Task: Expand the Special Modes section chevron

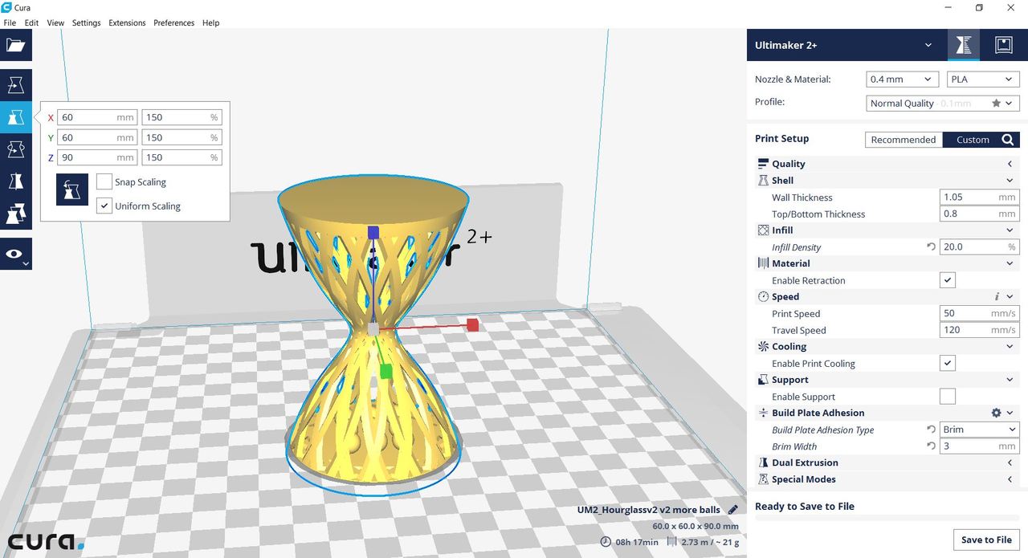Action: [x=1010, y=479]
